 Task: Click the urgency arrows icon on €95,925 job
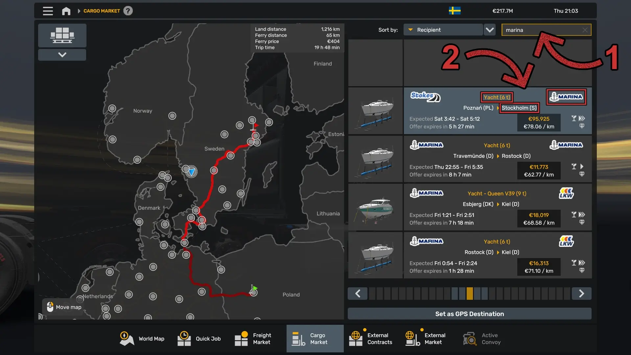tap(582, 118)
